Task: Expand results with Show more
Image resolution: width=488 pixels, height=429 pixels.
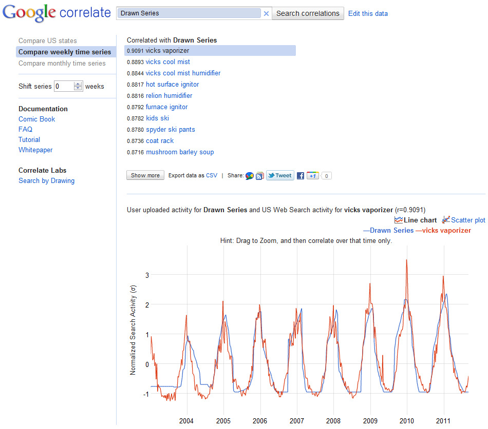Action: (145, 175)
